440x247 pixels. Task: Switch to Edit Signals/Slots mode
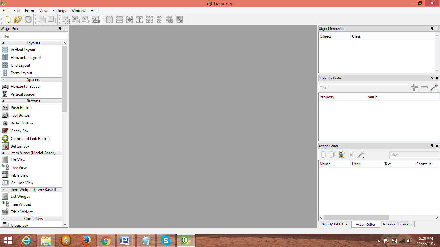pyautogui.click(x=76, y=20)
